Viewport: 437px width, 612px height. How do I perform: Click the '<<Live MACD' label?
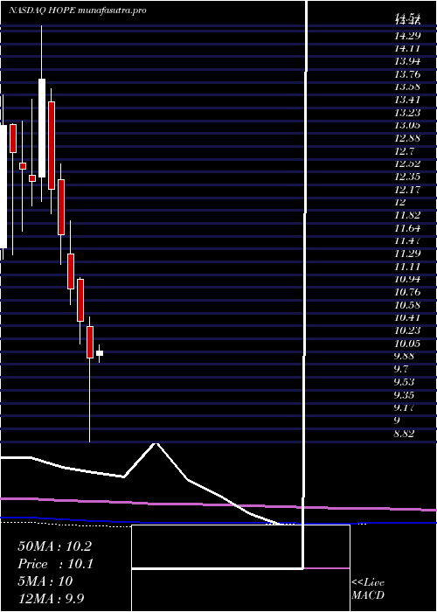click(368, 589)
